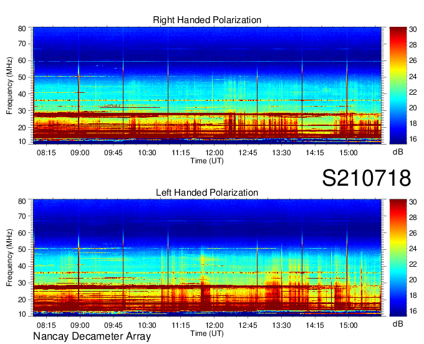Image resolution: width=424 pixels, height=344 pixels.
Task: Click 12:45 tick on Left Handed time axis
Action: click(x=248, y=325)
